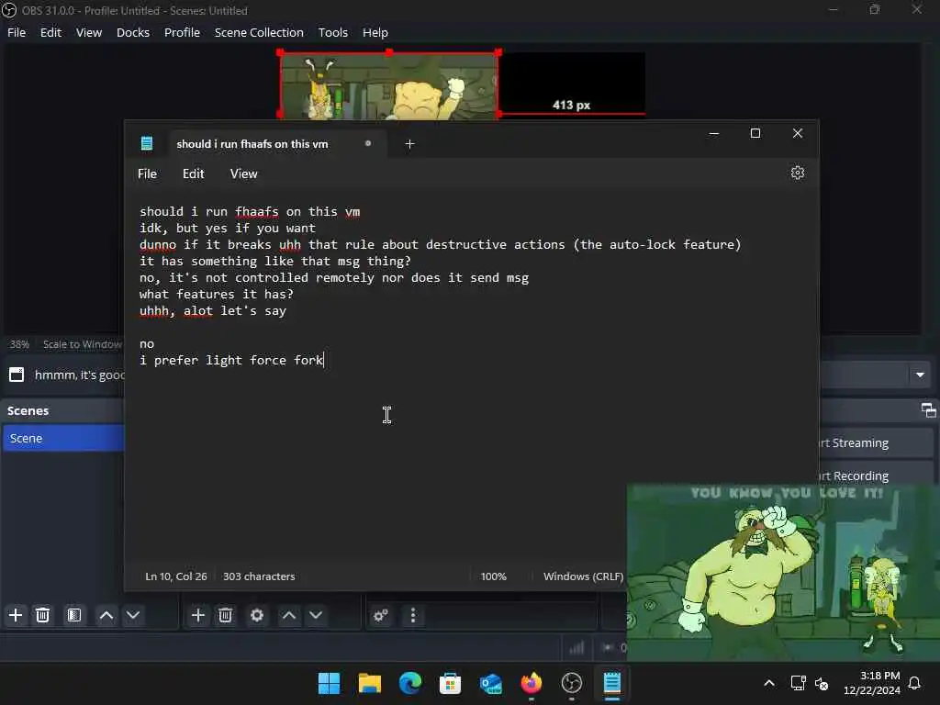Open OBS File menu

(17, 32)
